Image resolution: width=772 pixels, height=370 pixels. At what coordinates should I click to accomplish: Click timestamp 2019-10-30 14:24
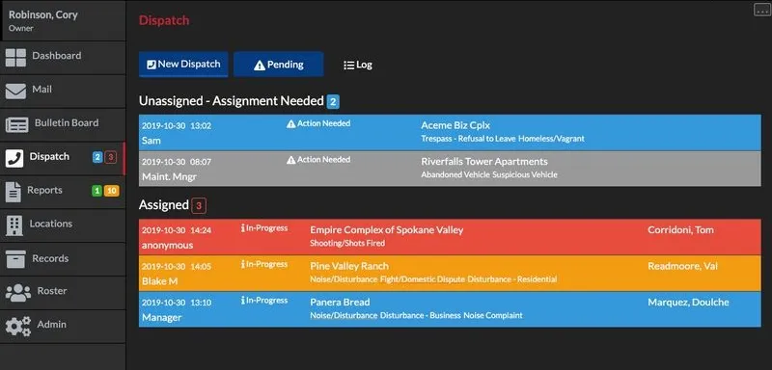(177, 230)
